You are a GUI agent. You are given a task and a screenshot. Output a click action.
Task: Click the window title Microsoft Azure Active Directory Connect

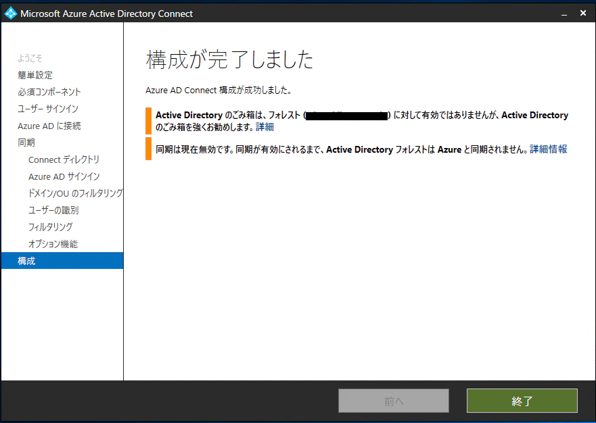pos(106,14)
